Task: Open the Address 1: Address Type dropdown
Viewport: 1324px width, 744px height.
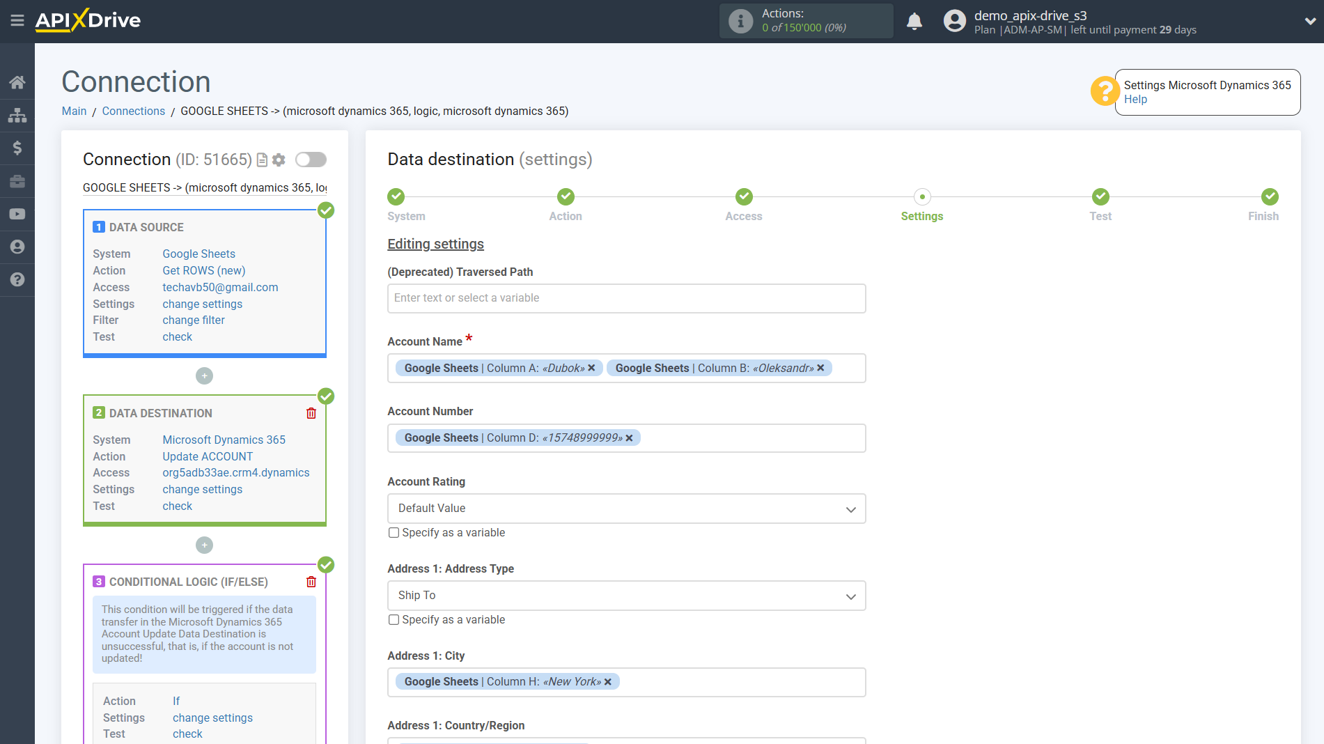Action: click(626, 596)
